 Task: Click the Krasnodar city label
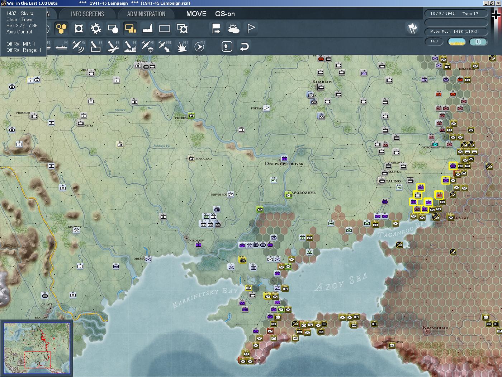click(435, 327)
